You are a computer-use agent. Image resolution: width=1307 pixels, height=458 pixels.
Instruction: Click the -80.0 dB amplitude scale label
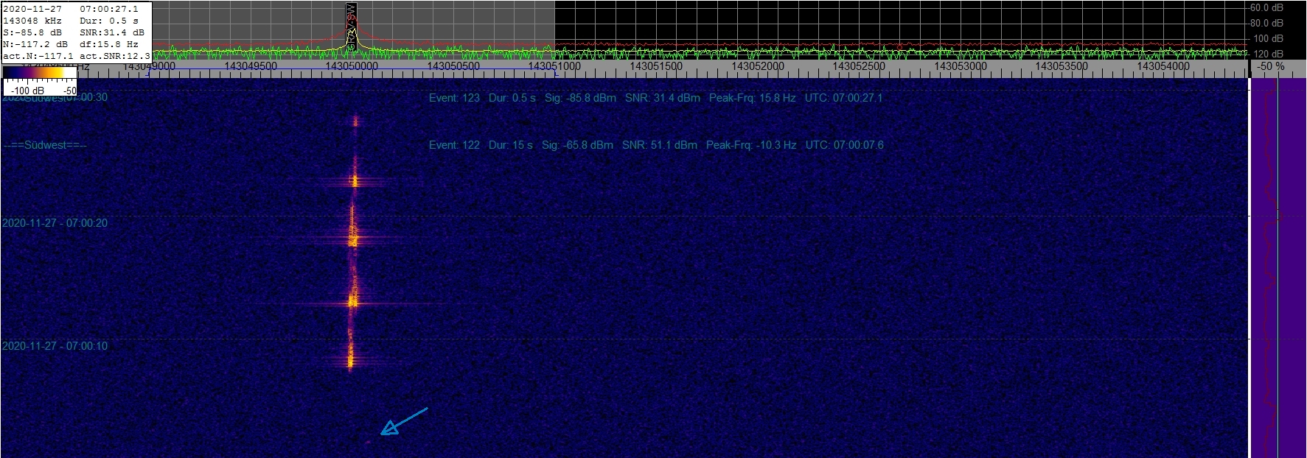[1266, 23]
